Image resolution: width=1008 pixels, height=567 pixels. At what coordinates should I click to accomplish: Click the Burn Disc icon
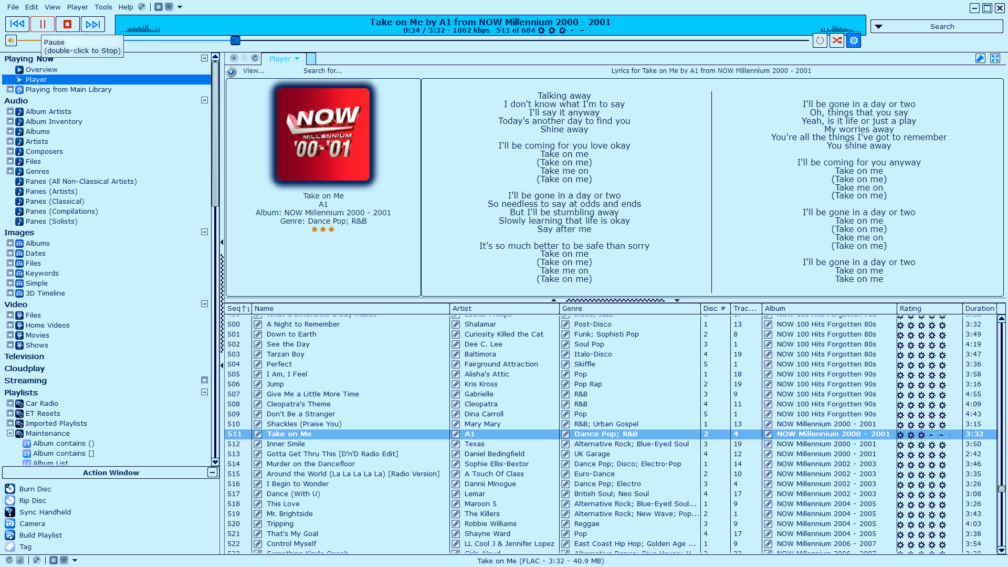(10, 489)
